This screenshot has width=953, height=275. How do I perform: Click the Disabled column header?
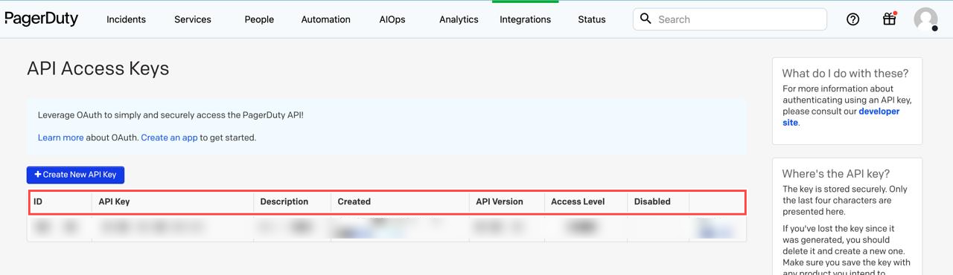click(652, 201)
